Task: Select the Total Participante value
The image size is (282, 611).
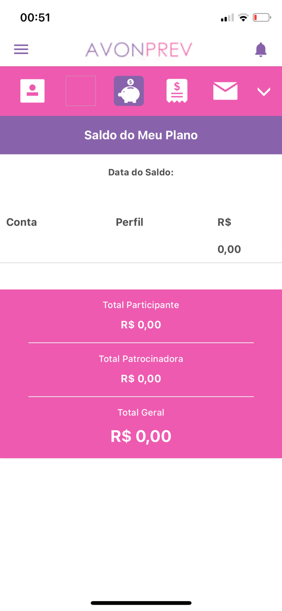Action: [x=141, y=325]
